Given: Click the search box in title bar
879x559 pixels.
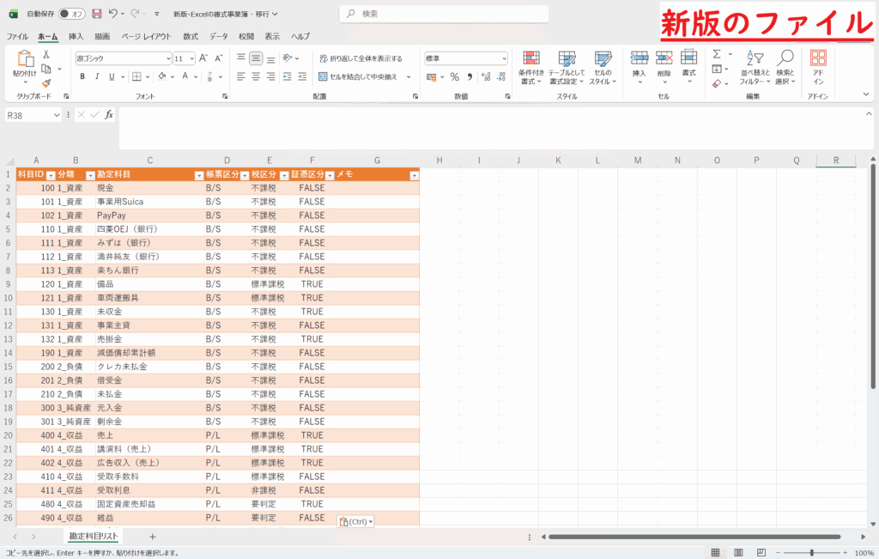Looking at the screenshot, I should point(445,14).
